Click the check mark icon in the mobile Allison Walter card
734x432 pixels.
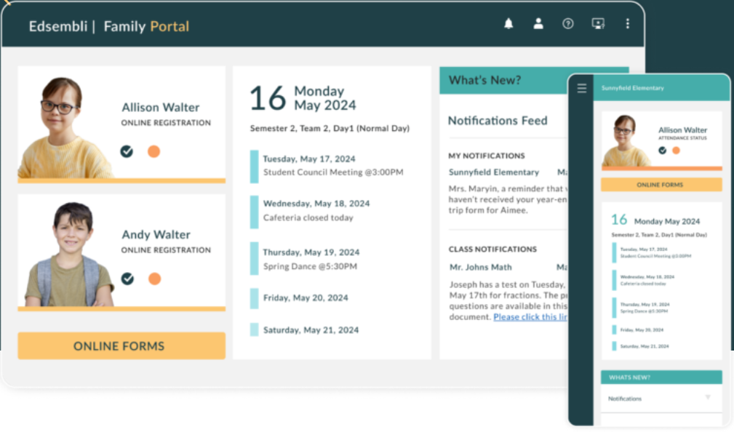[x=663, y=151]
